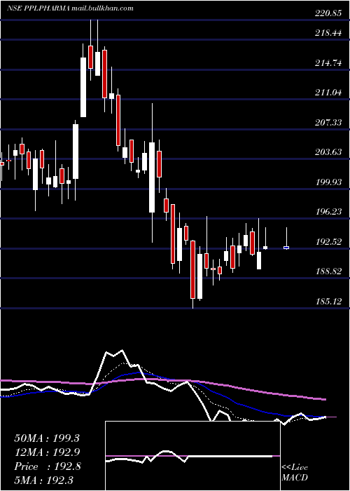Click the 50MA : 199.3 readout
This screenshot has height=491, width=350.
tap(47, 438)
